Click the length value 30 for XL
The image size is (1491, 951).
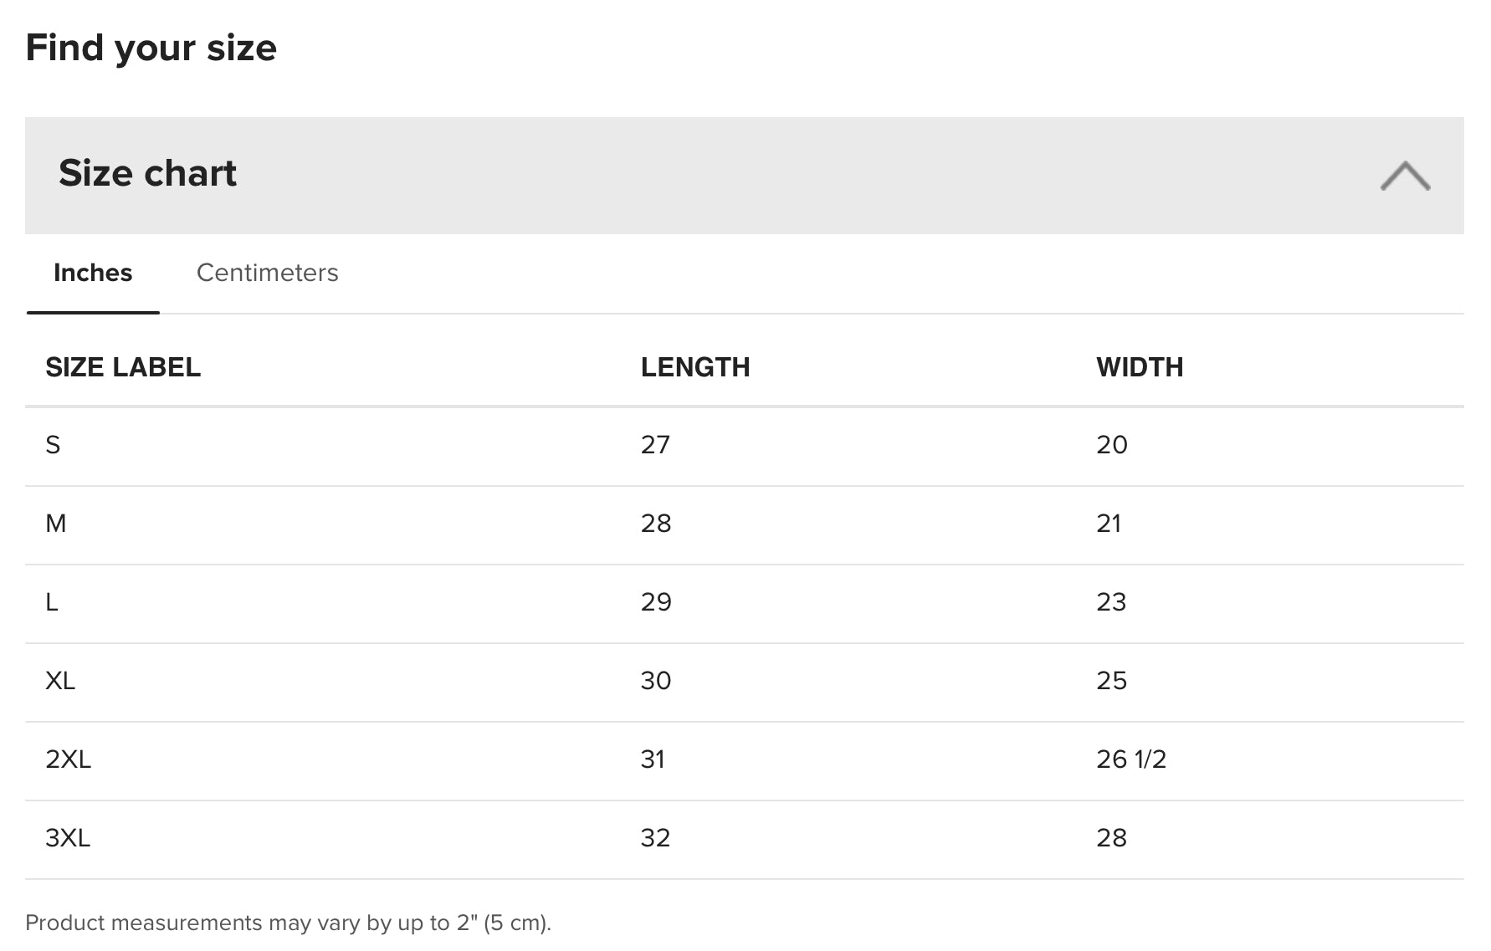(656, 681)
